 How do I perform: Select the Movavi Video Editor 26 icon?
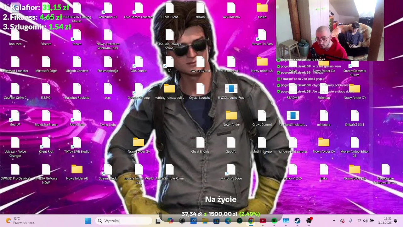point(355,147)
